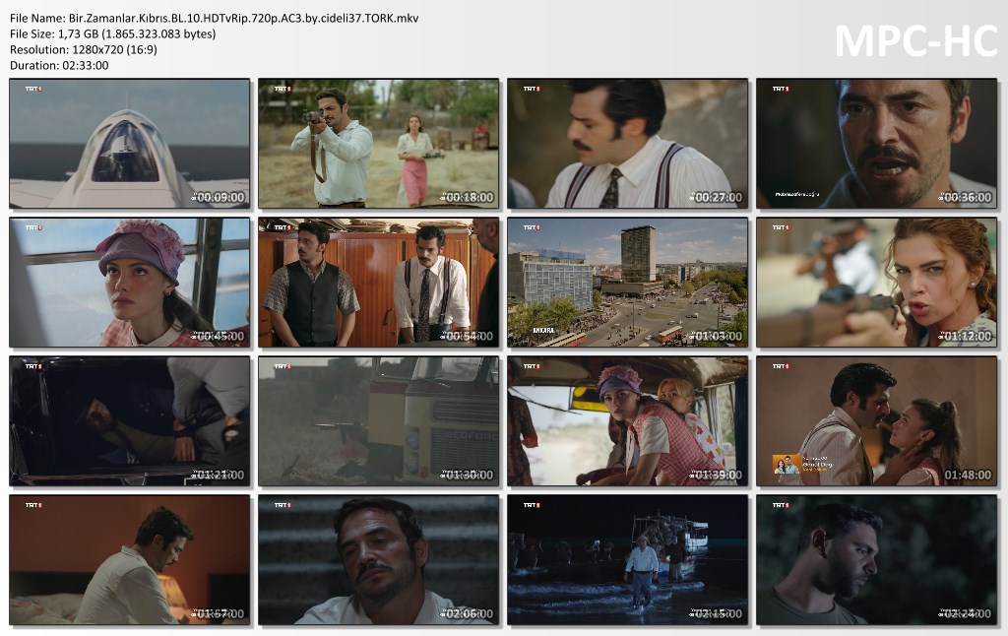
Task: Choose the thumbnail stamped 00:54:00
Action: 379,283
